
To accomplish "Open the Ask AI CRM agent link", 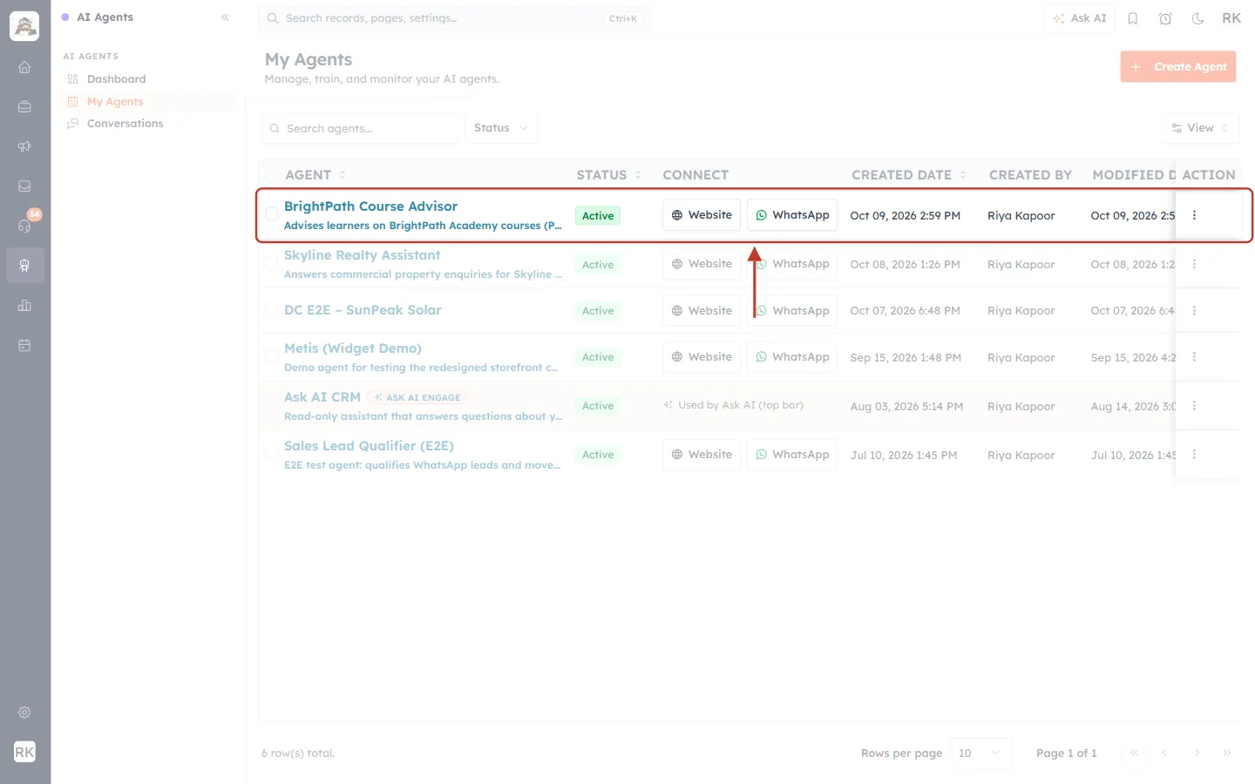I will click(x=322, y=397).
